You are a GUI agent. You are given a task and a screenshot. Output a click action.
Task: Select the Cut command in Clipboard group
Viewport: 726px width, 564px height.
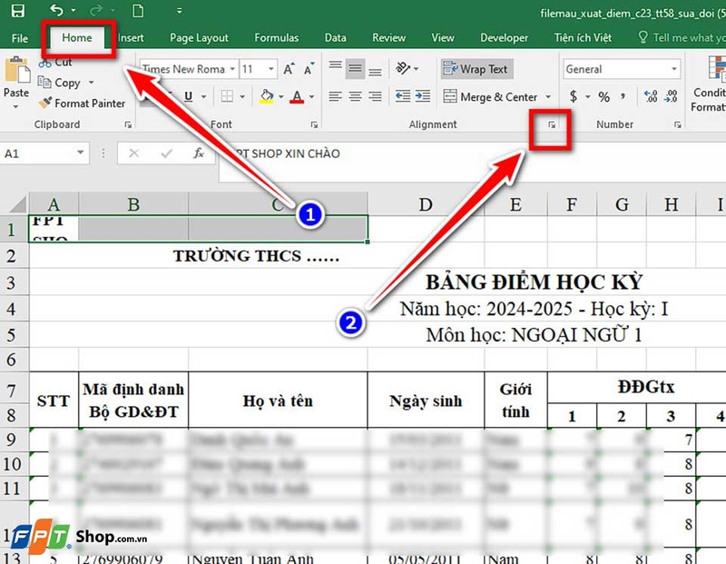coord(56,62)
